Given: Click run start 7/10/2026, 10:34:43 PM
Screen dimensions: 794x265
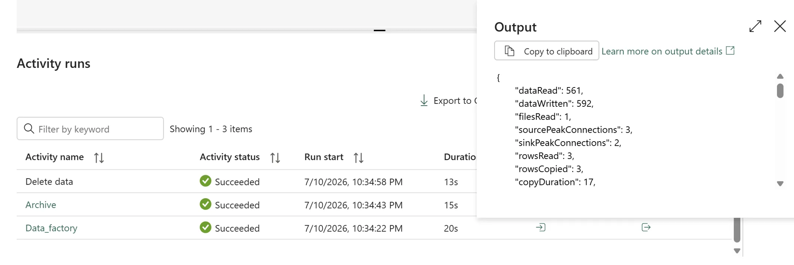Looking at the screenshot, I should (x=353, y=205).
